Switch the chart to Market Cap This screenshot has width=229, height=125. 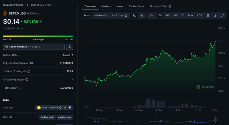(101, 15)
